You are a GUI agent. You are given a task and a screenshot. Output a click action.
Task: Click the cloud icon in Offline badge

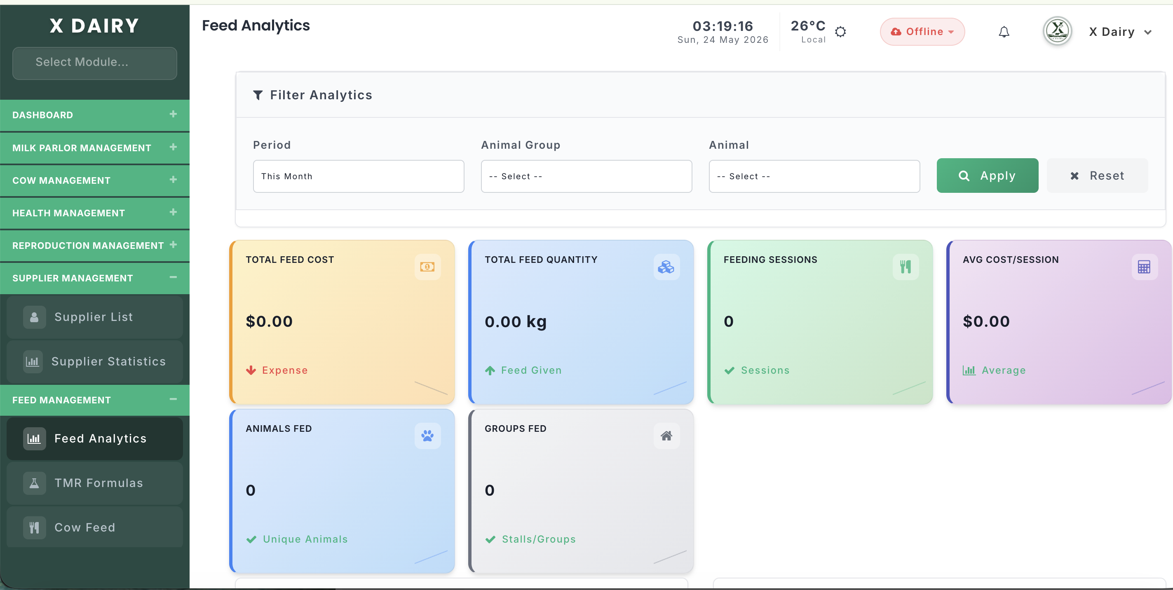pyautogui.click(x=896, y=32)
